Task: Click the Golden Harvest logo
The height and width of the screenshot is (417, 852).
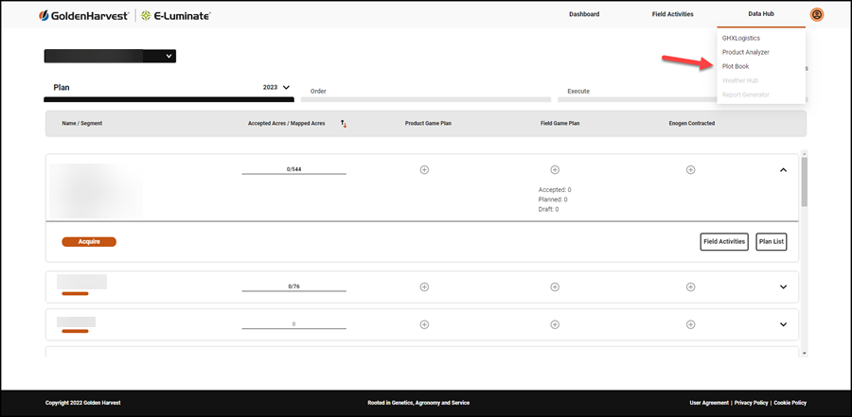Action: 83,16
